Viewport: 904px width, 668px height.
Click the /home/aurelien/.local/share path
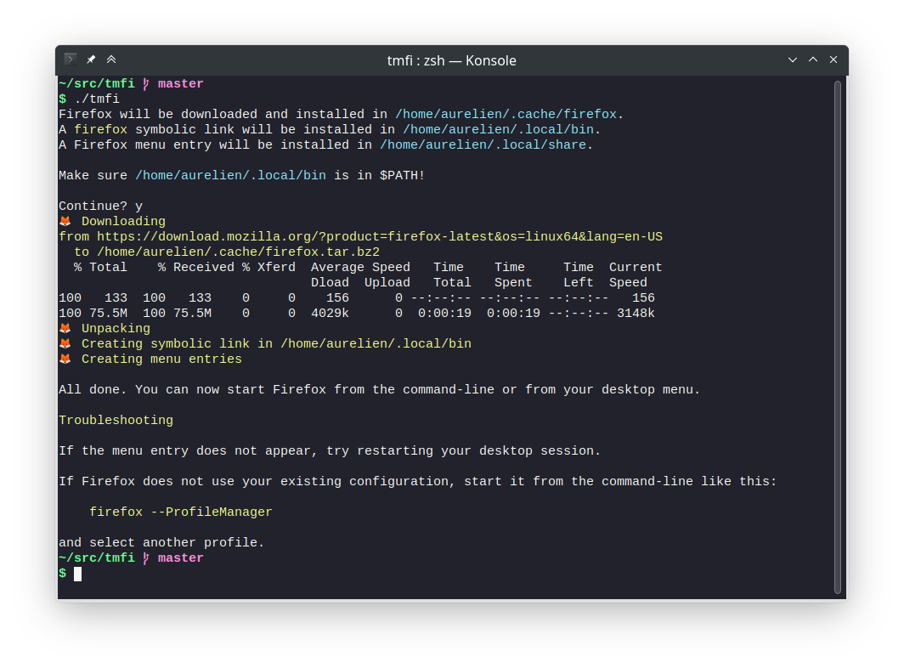[x=483, y=144]
